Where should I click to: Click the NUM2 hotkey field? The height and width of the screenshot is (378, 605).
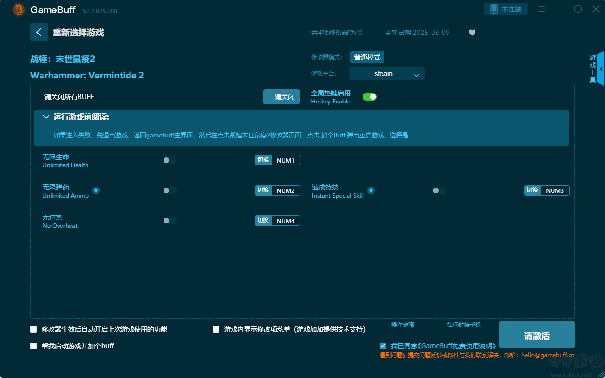(x=285, y=190)
